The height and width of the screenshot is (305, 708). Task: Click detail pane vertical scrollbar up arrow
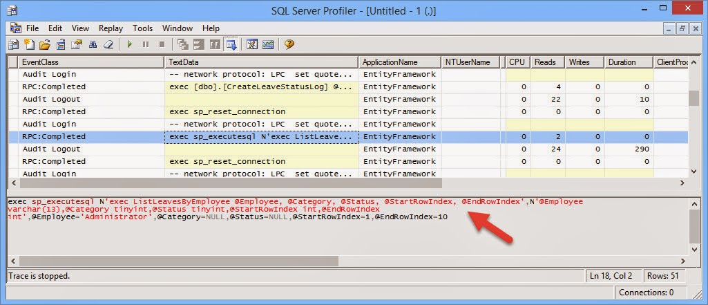(x=694, y=203)
